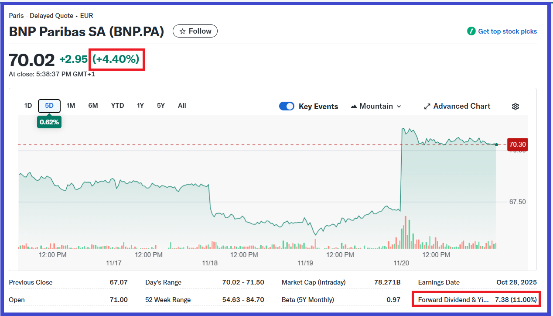Switch chart to 6M range
The width and height of the screenshot is (553, 316).
tap(93, 106)
